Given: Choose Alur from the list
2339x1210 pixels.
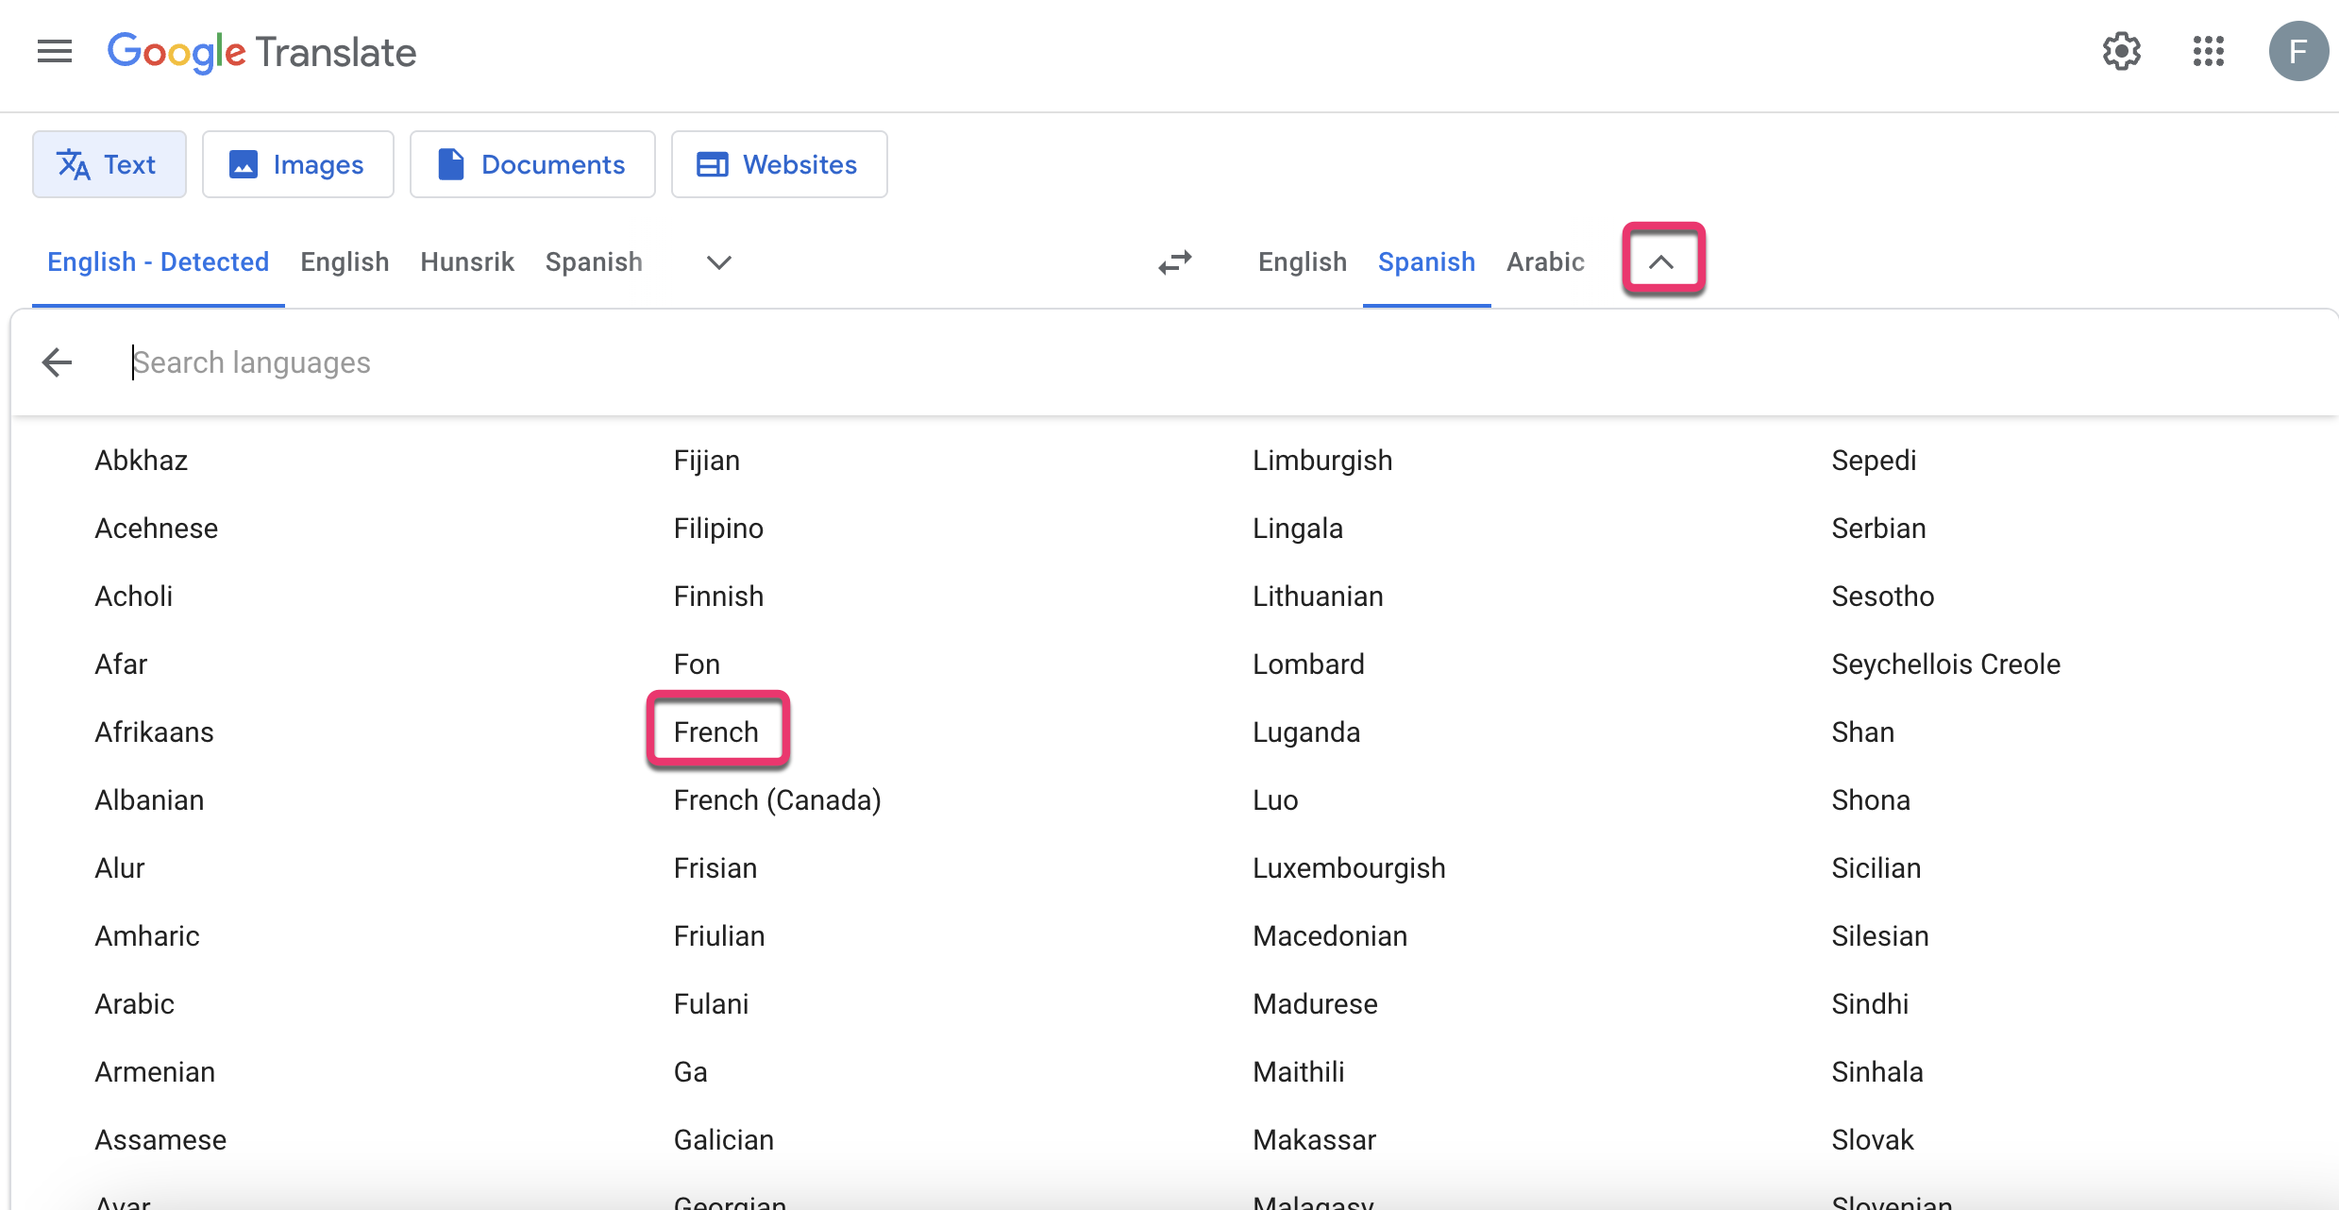Looking at the screenshot, I should [120, 868].
